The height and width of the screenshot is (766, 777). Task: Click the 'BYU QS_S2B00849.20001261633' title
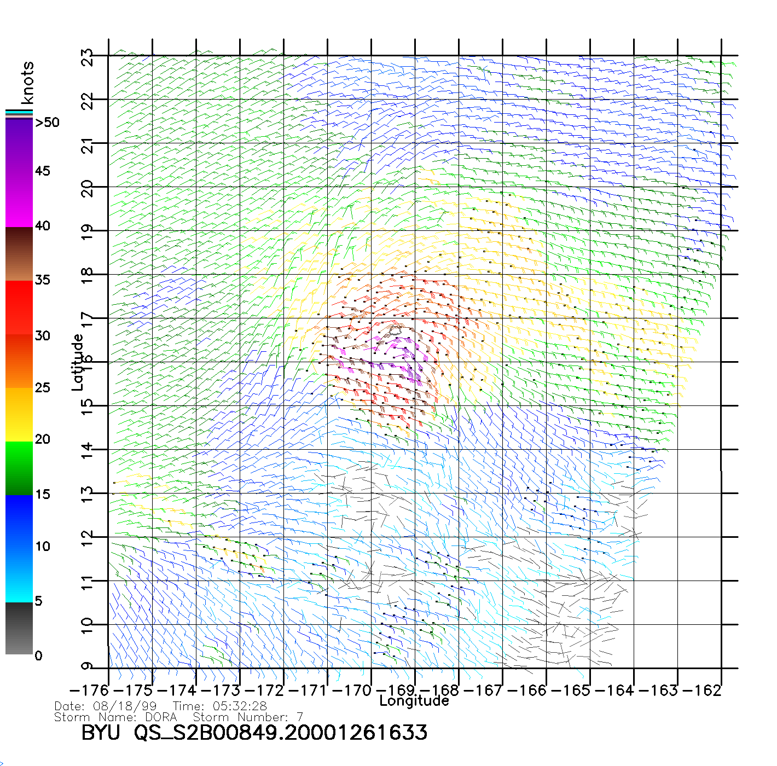coord(254,733)
